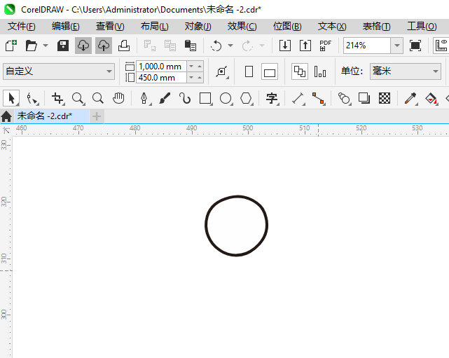The width and height of the screenshot is (449, 358).
Task: Click the Open folder icon
Action: pyautogui.click(x=32, y=46)
